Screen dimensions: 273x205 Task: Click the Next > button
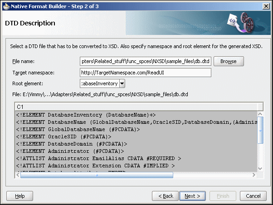(192, 196)
